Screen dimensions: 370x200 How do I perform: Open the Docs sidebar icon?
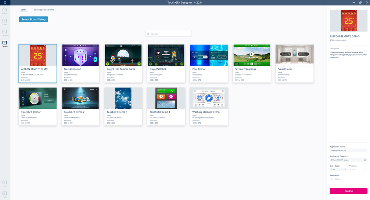click(x=4, y=184)
